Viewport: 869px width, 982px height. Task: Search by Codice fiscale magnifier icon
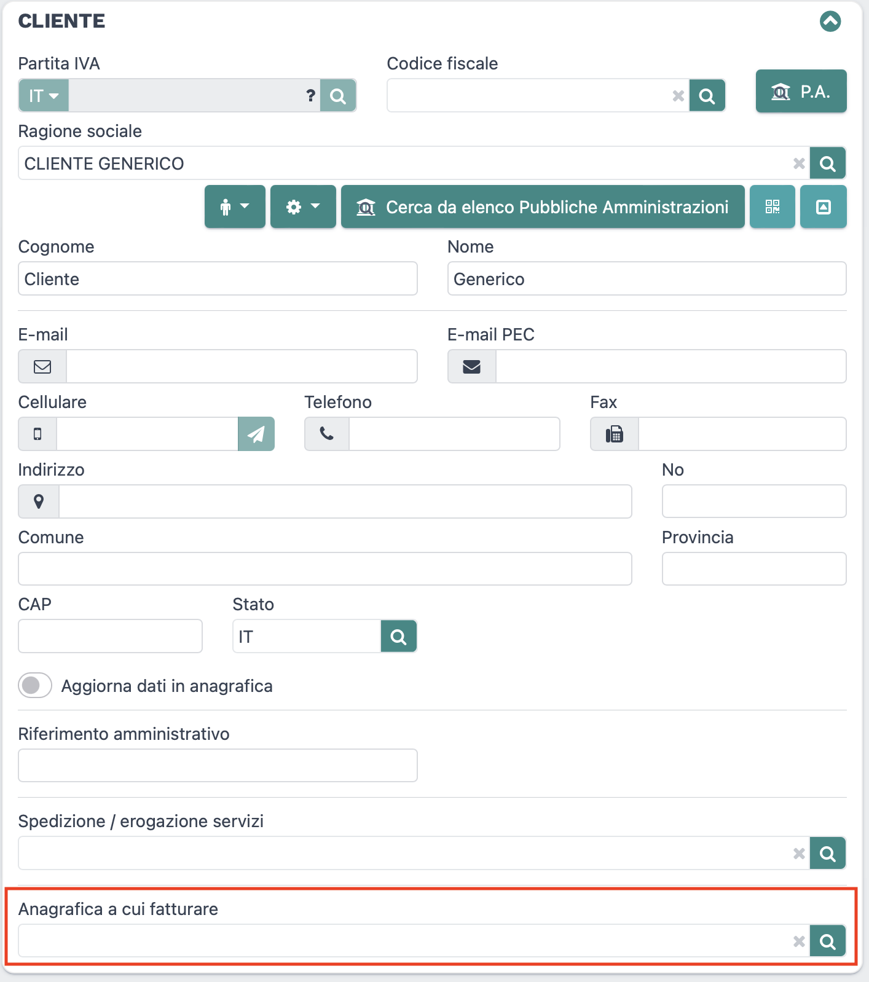click(707, 96)
